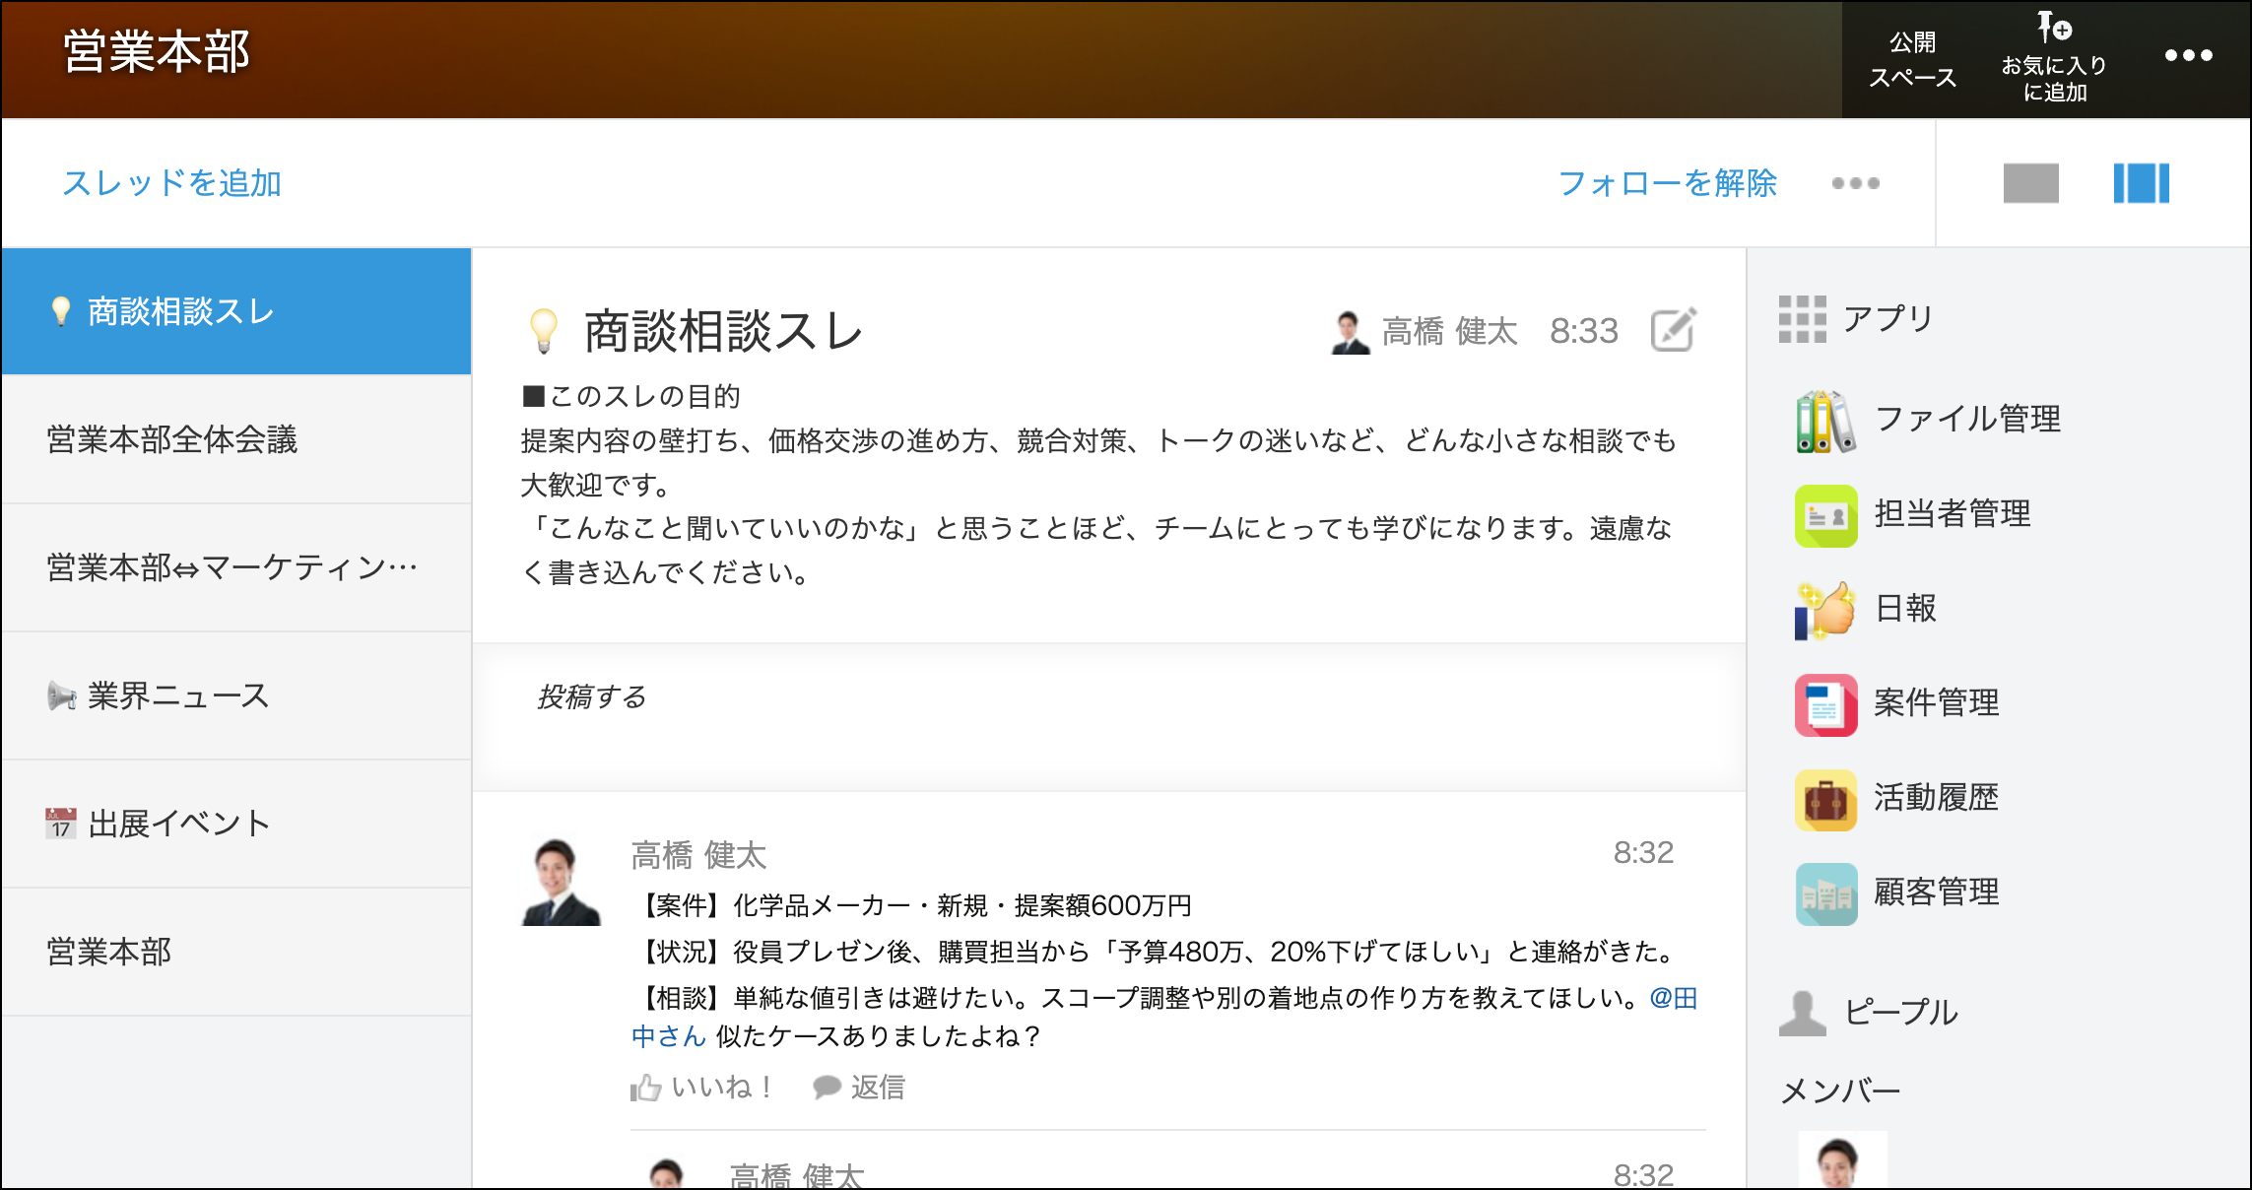
Task: Open the 活動履歴 briefcase app icon
Action: click(x=1825, y=799)
